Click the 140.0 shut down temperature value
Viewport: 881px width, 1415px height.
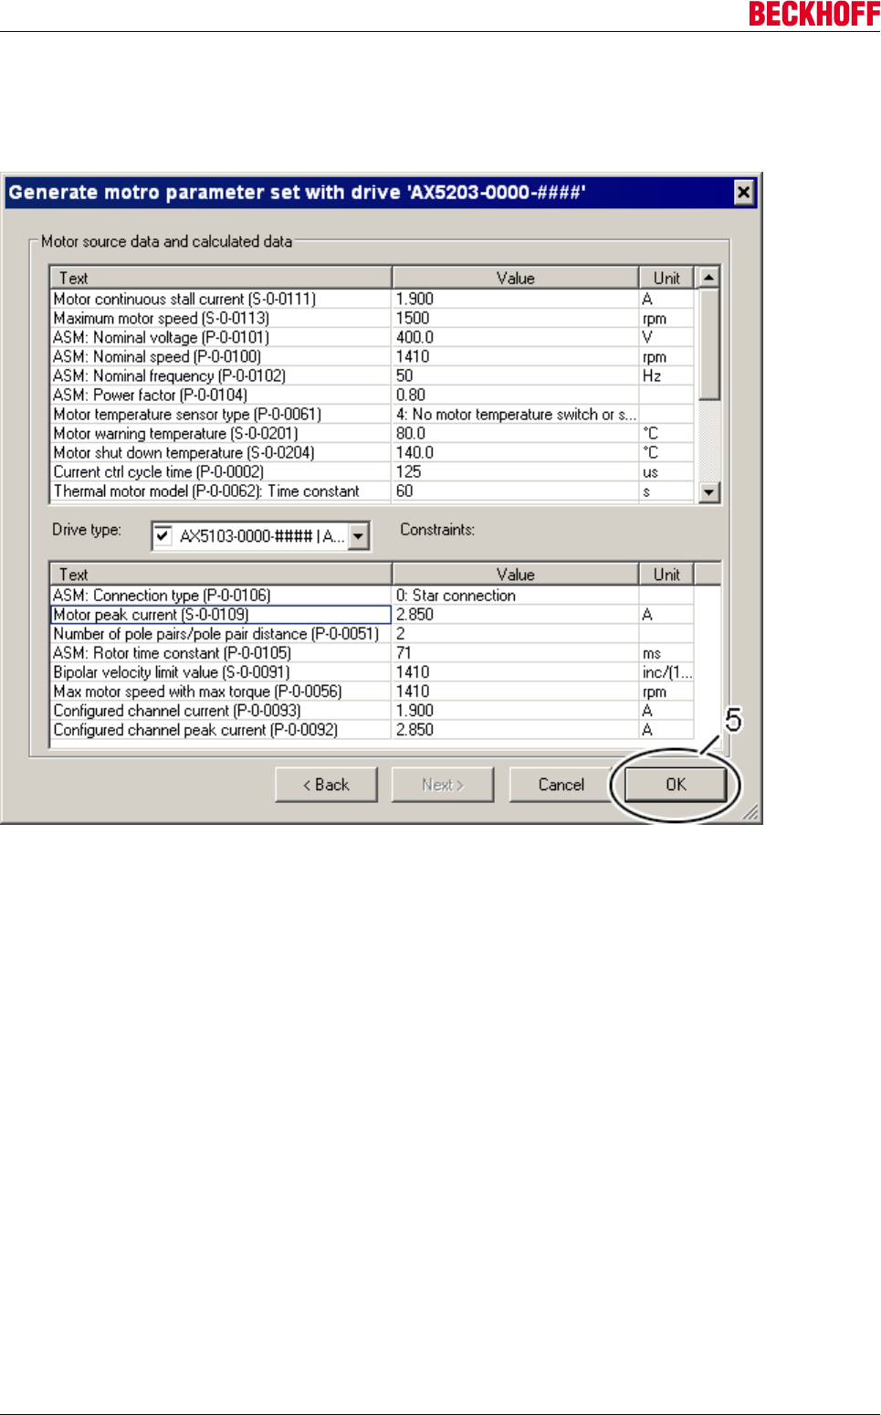click(x=414, y=452)
